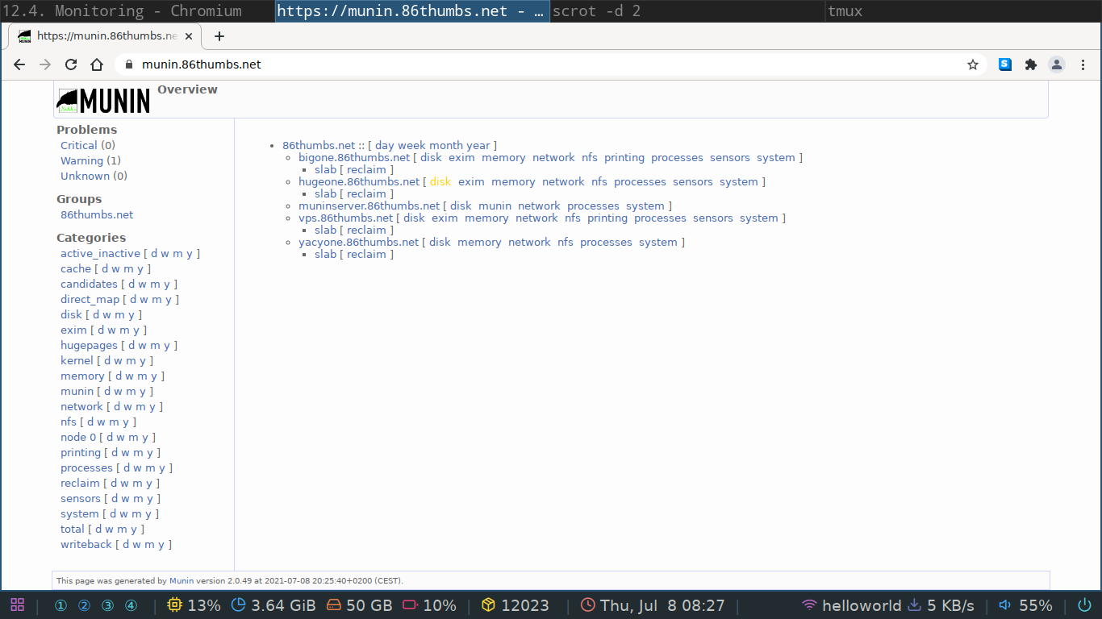Open the node 0 category link
The width and height of the screenshot is (1102, 619).
(x=78, y=437)
